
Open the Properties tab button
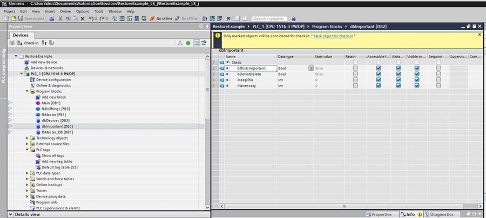click(x=381, y=214)
